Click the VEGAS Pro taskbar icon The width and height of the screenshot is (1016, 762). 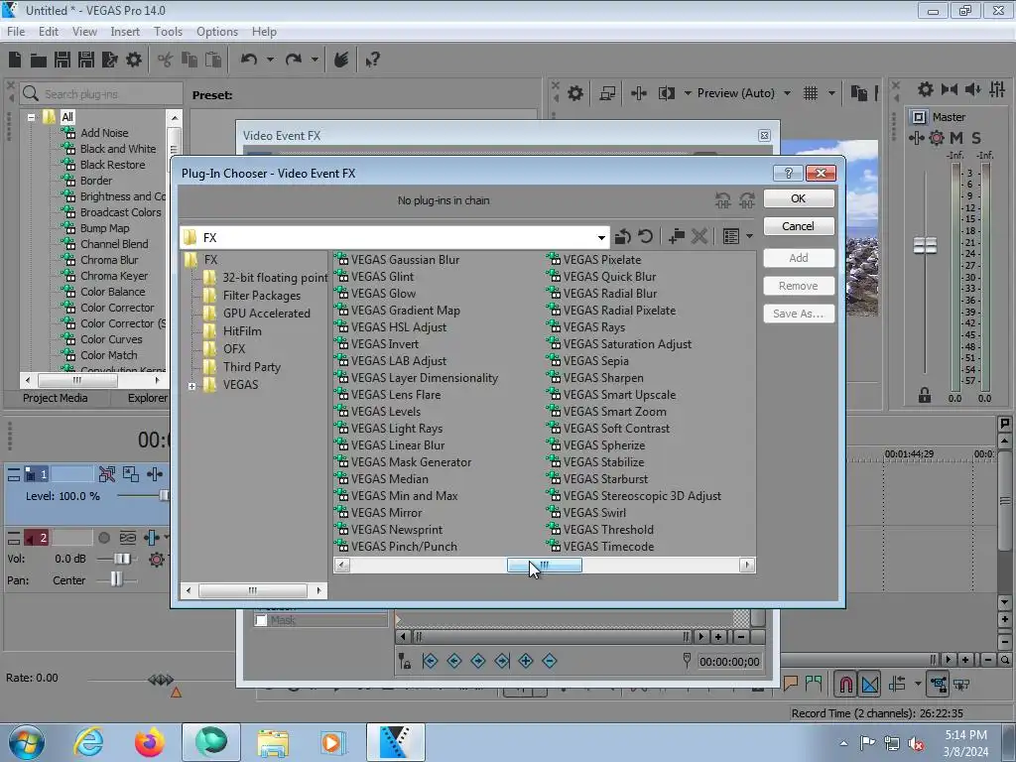click(x=395, y=742)
